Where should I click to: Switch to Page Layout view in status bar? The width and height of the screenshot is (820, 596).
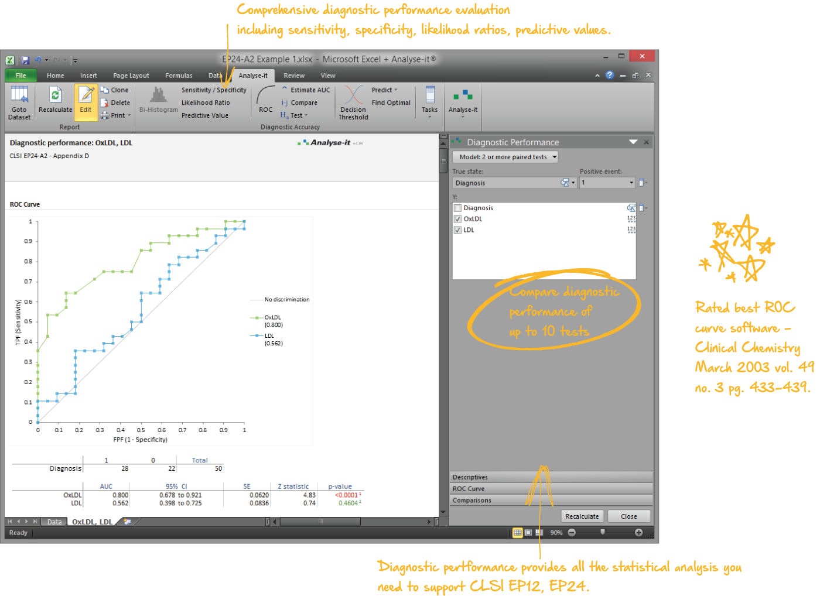pyautogui.click(x=528, y=533)
